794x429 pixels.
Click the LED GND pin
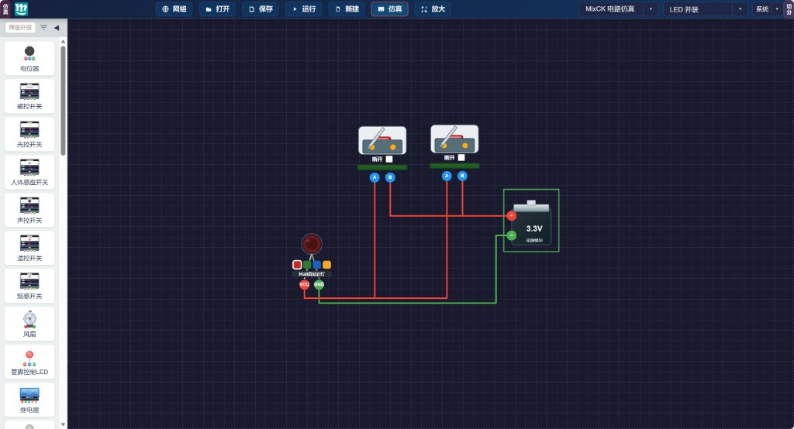(319, 284)
